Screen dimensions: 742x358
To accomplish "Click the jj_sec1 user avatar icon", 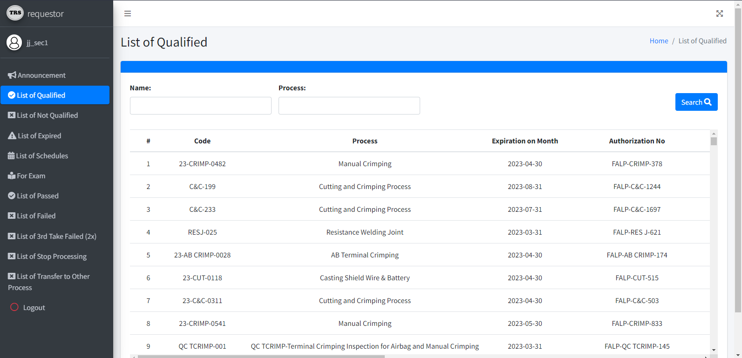I will 14,42.
